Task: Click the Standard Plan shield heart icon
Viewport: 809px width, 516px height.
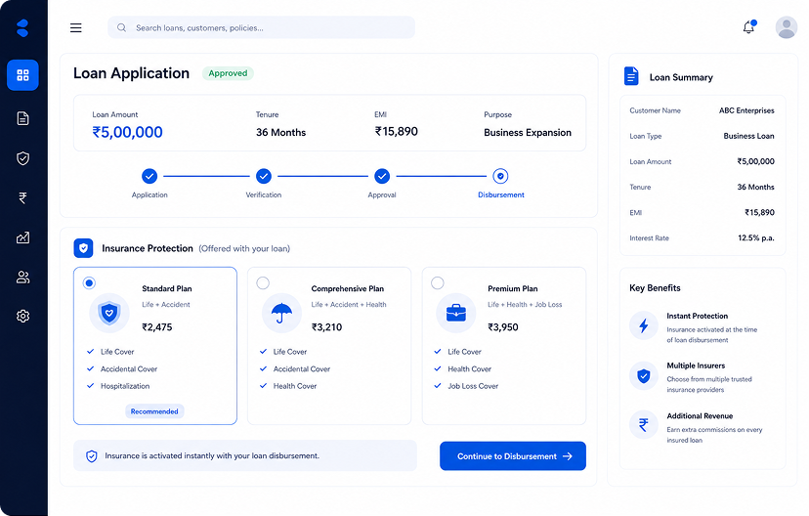Action: point(109,313)
